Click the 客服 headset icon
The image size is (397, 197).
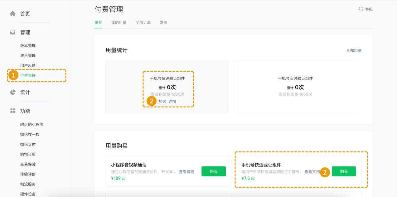(361, 9)
